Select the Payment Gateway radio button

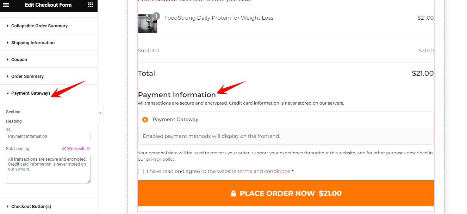pos(145,120)
